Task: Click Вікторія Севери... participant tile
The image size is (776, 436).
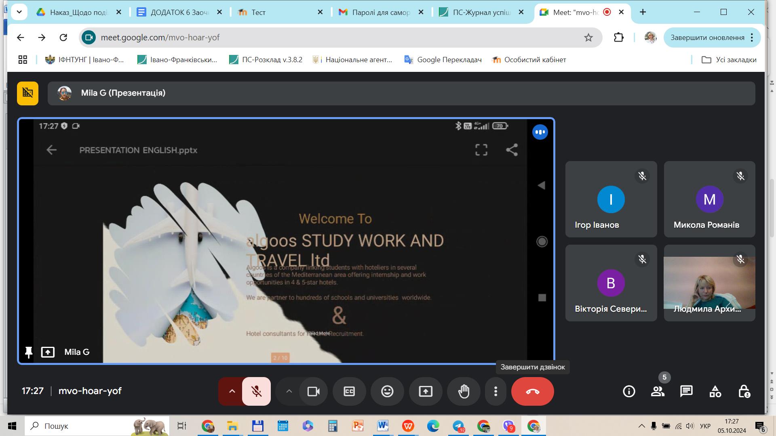Action: pyautogui.click(x=611, y=283)
